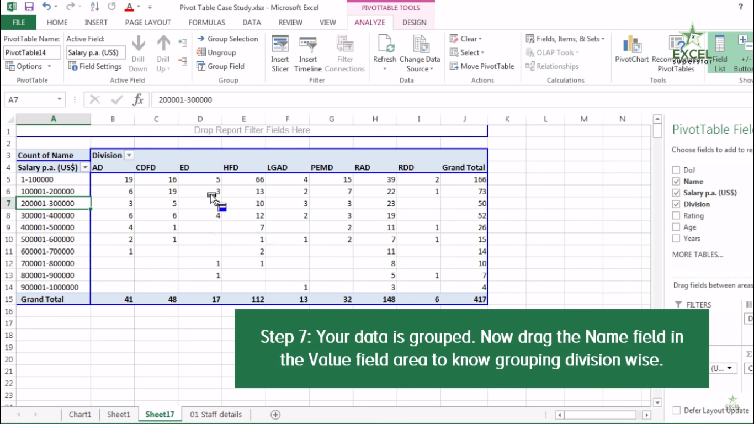This screenshot has height=424, width=754.
Task: Open the Chart1 sheet tab
Action: coord(80,415)
